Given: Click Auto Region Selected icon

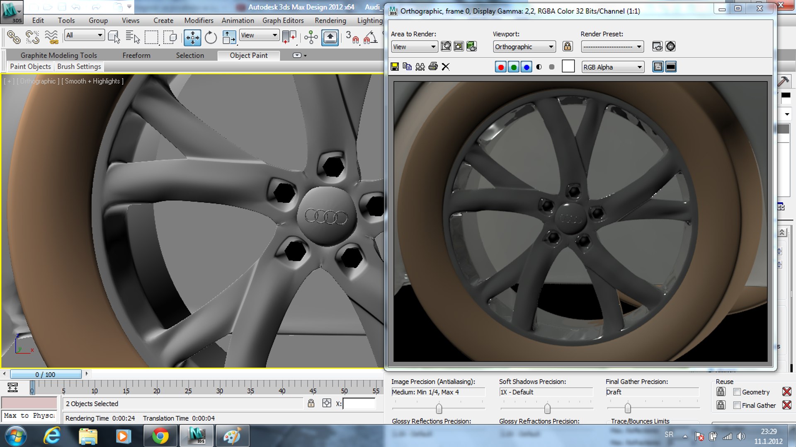Looking at the screenshot, I should pyautogui.click(x=459, y=46).
